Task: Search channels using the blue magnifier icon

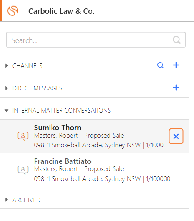Action: tap(160, 65)
